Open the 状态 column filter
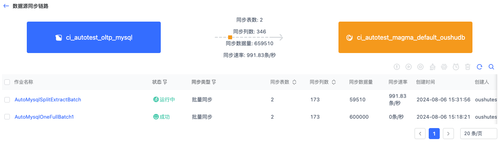This screenshot has width=502, height=165. 165,82
